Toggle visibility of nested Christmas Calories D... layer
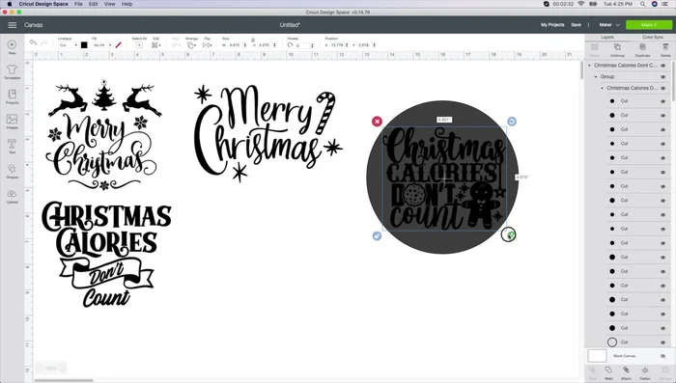The width and height of the screenshot is (676, 383). coord(663,88)
